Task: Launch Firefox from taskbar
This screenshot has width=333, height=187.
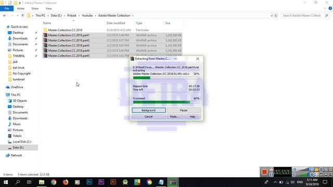Action: [x=66, y=182]
